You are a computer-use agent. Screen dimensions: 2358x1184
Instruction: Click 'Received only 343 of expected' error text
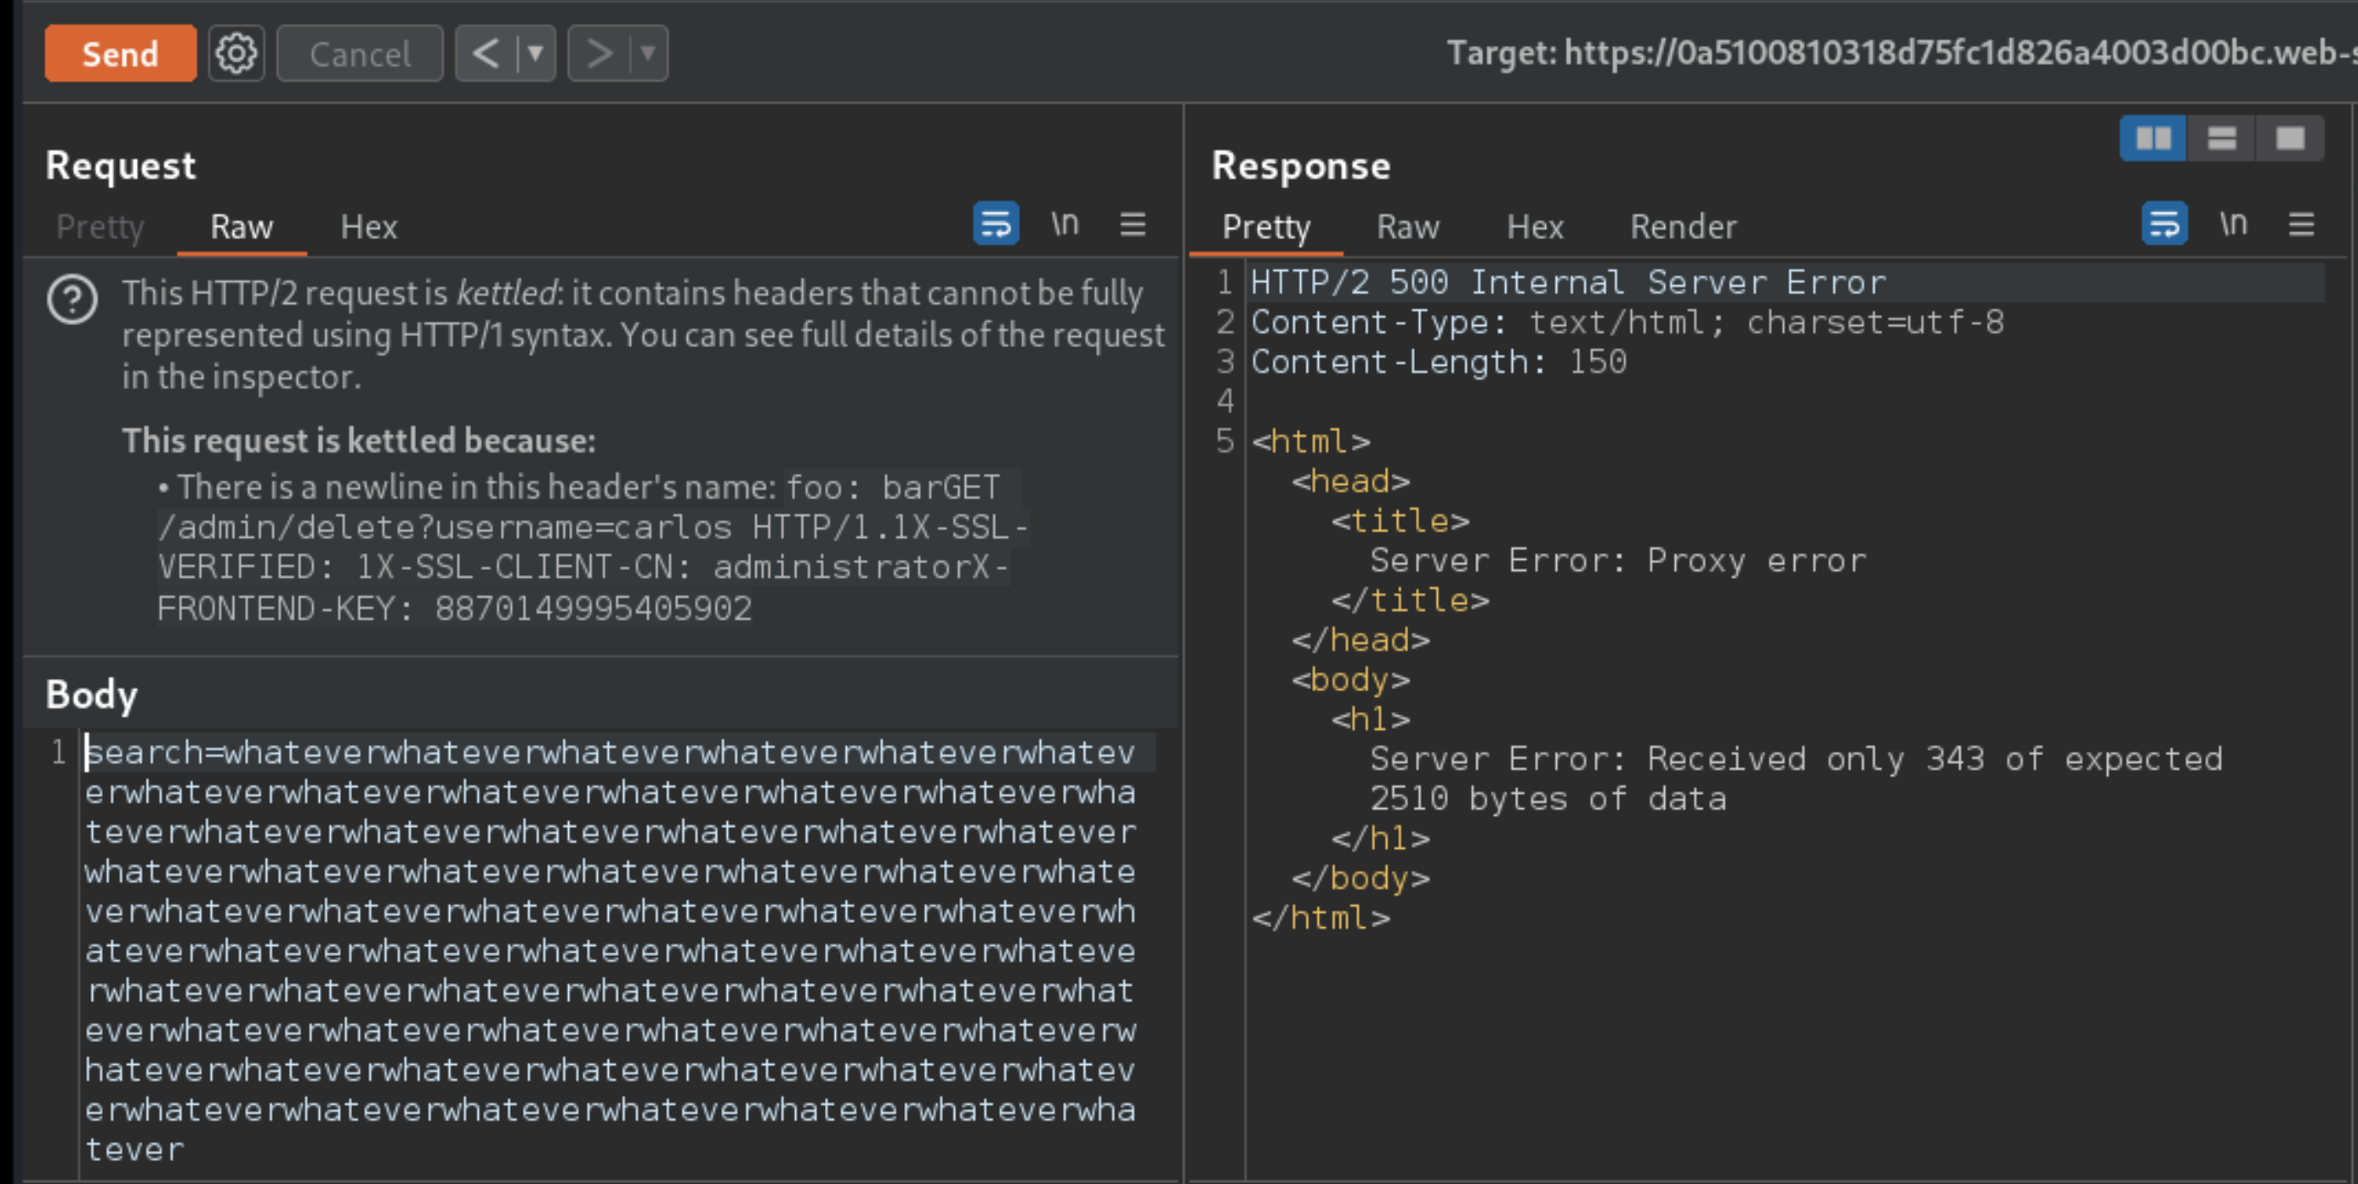pyautogui.click(x=1935, y=759)
